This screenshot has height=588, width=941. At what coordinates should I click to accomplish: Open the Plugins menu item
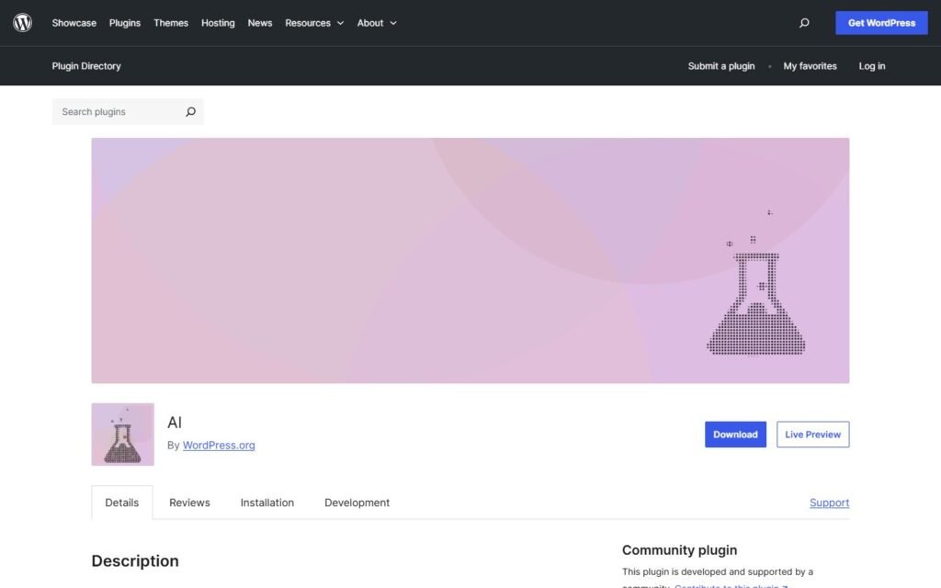pos(125,23)
